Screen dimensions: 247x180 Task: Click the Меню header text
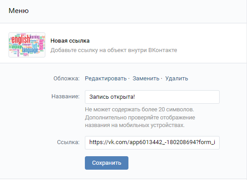tap(18, 11)
